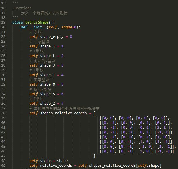The image size is (178, 169).
Task: Click the __init__ method name
Action: (38, 27)
